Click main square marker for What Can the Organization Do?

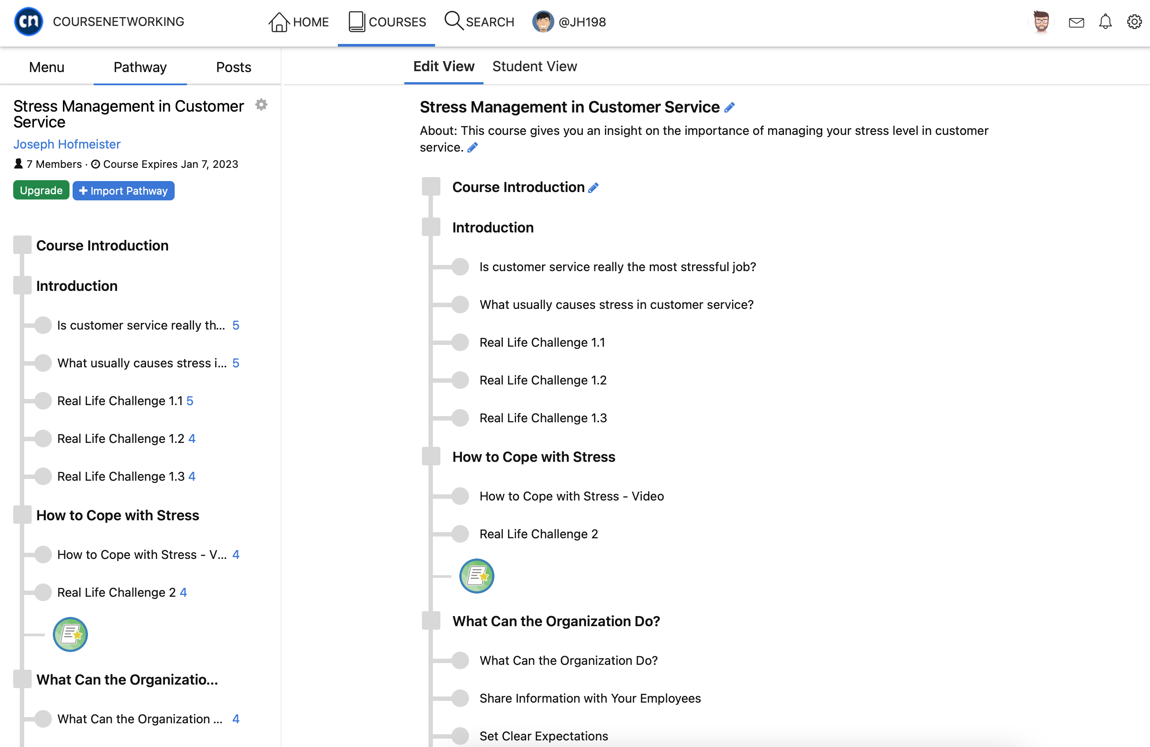pyautogui.click(x=431, y=621)
